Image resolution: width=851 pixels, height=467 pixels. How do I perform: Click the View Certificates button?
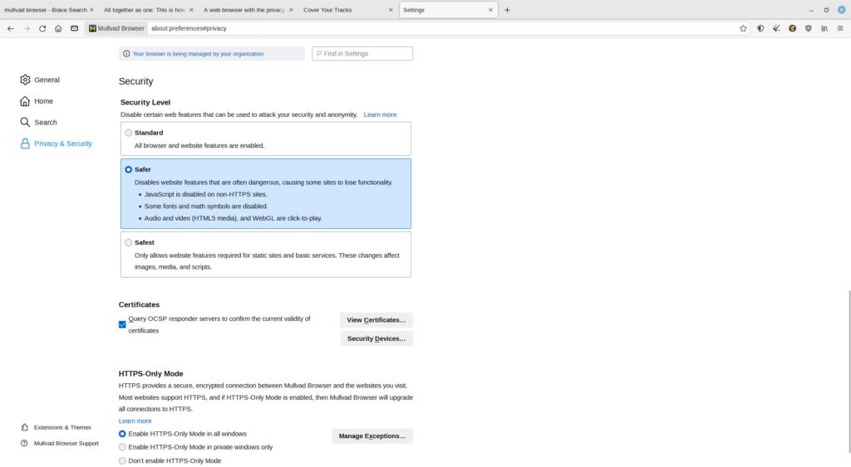376,320
